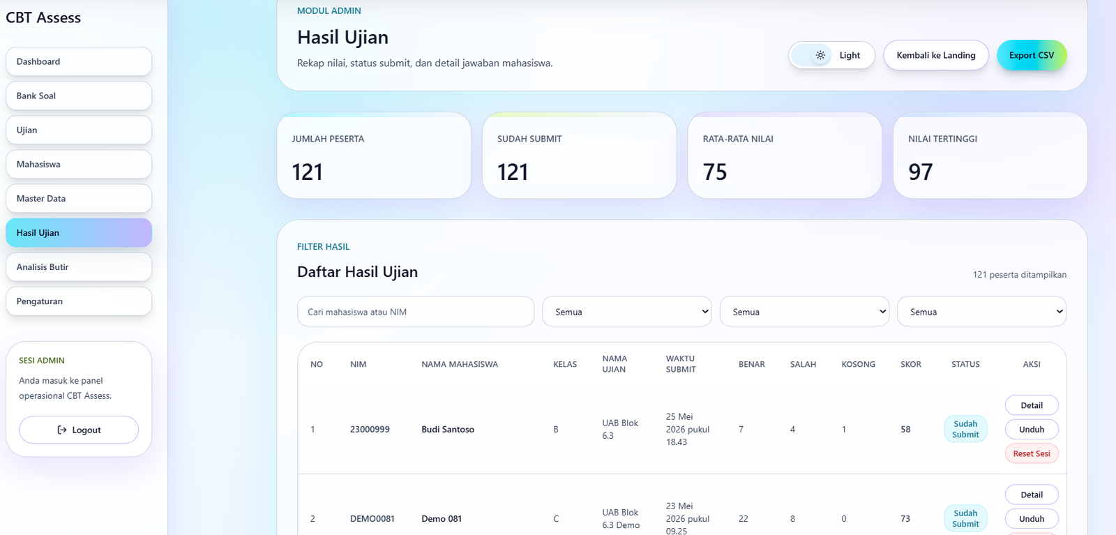1116x535 pixels.
Task: Click the STATUS column header
Action: coord(965,364)
